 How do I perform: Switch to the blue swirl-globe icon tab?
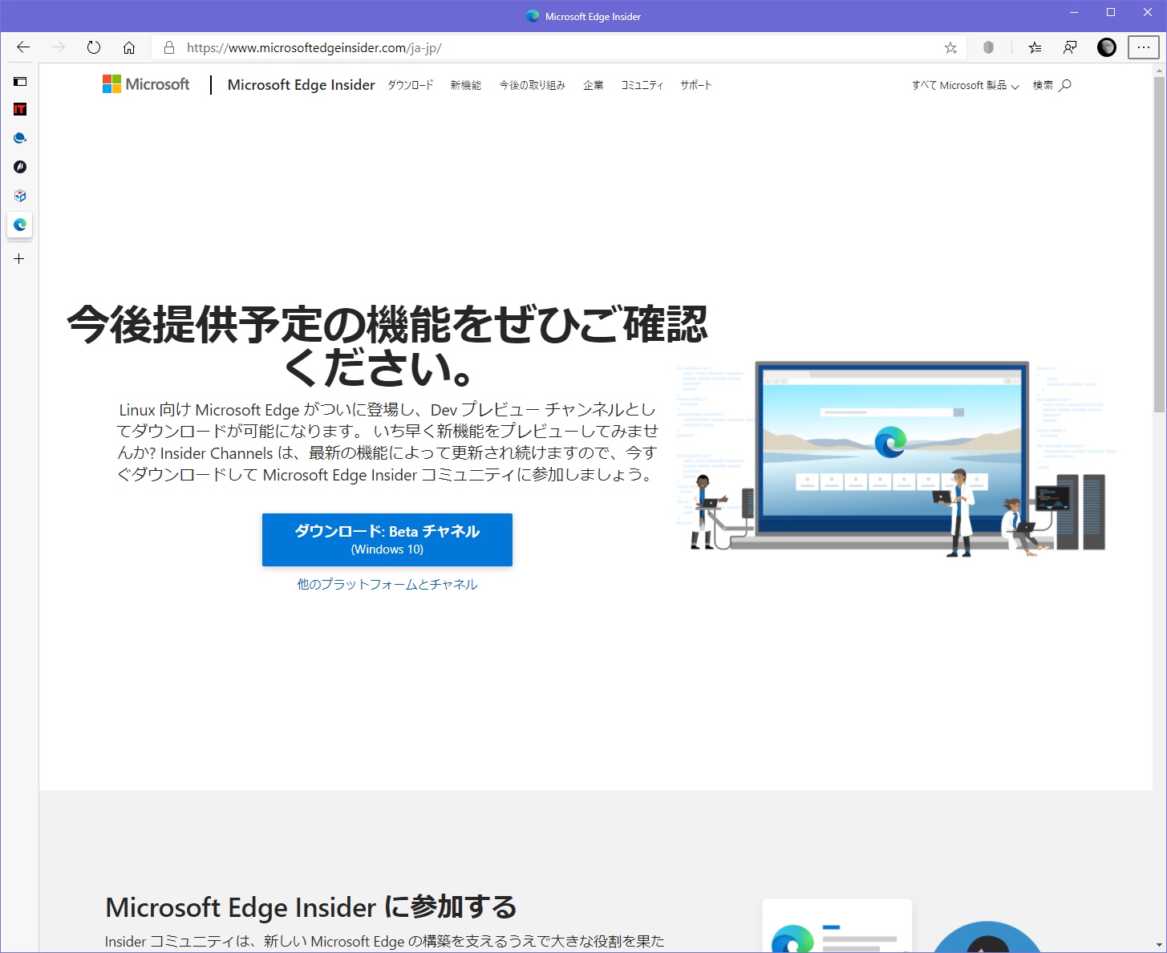coord(20,138)
